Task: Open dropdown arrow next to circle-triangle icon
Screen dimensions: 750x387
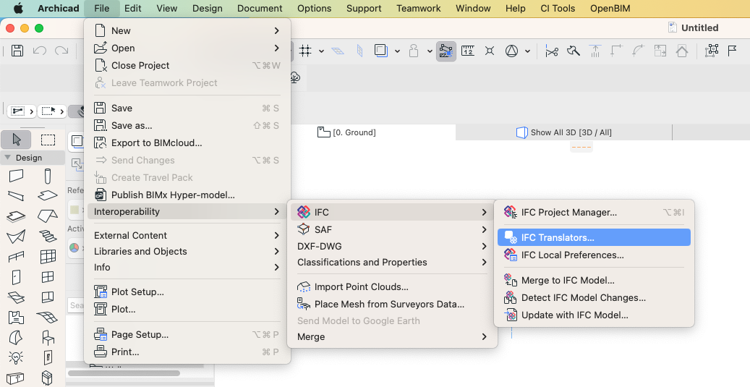Action: tap(527, 51)
